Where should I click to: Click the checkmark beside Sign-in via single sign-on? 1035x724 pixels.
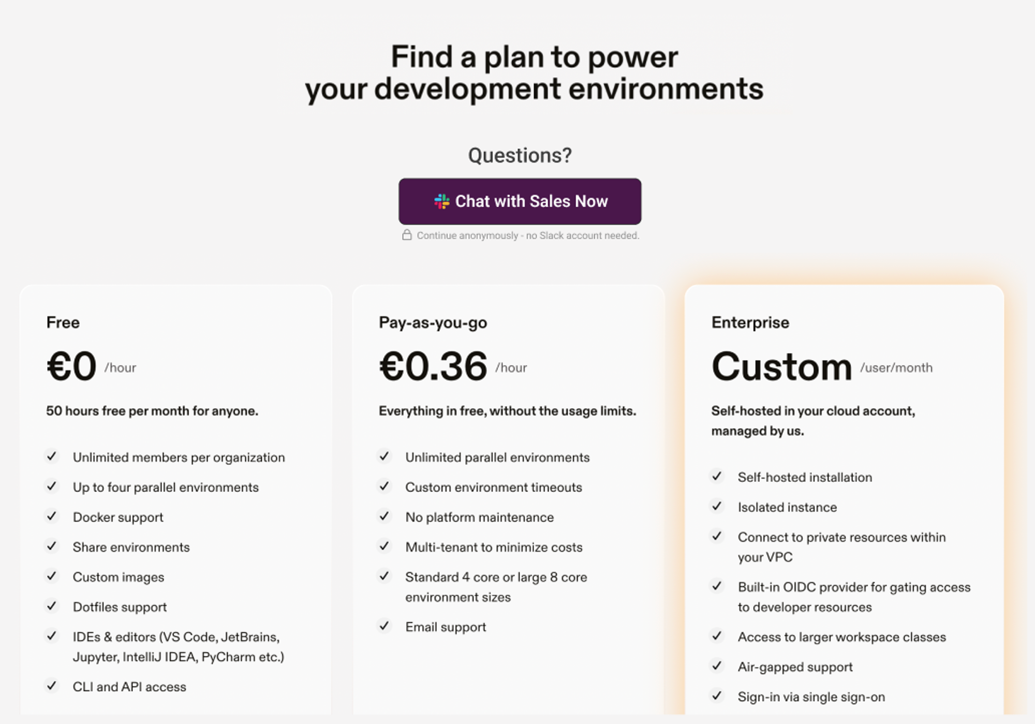pos(717,696)
